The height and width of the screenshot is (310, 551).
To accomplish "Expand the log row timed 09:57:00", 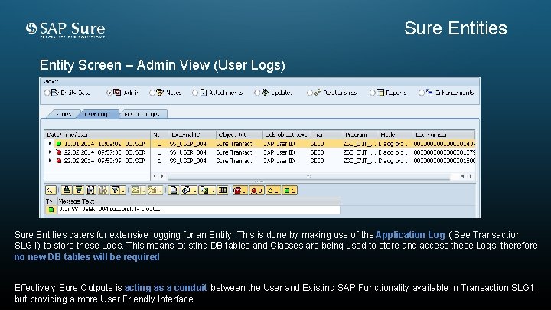I will click(x=50, y=152).
